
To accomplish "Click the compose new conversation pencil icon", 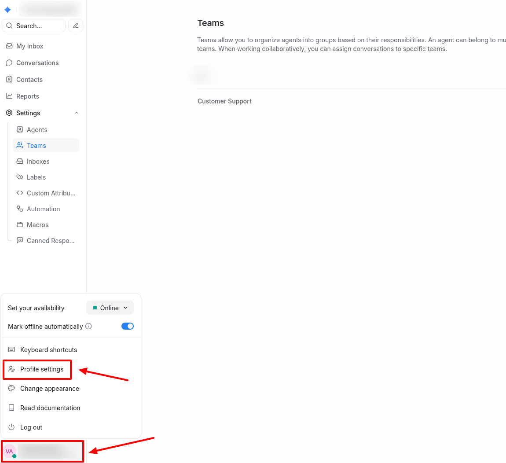I will coord(76,26).
